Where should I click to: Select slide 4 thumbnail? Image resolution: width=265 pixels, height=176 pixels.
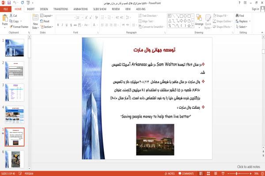(x=15, y=115)
